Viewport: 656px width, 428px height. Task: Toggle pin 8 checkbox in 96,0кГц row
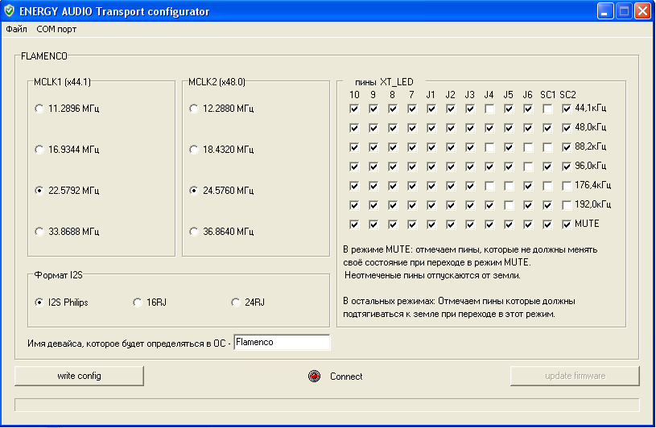coord(393,167)
